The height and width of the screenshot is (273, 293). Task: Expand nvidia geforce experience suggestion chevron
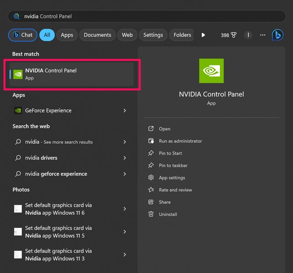pos(125,174)
